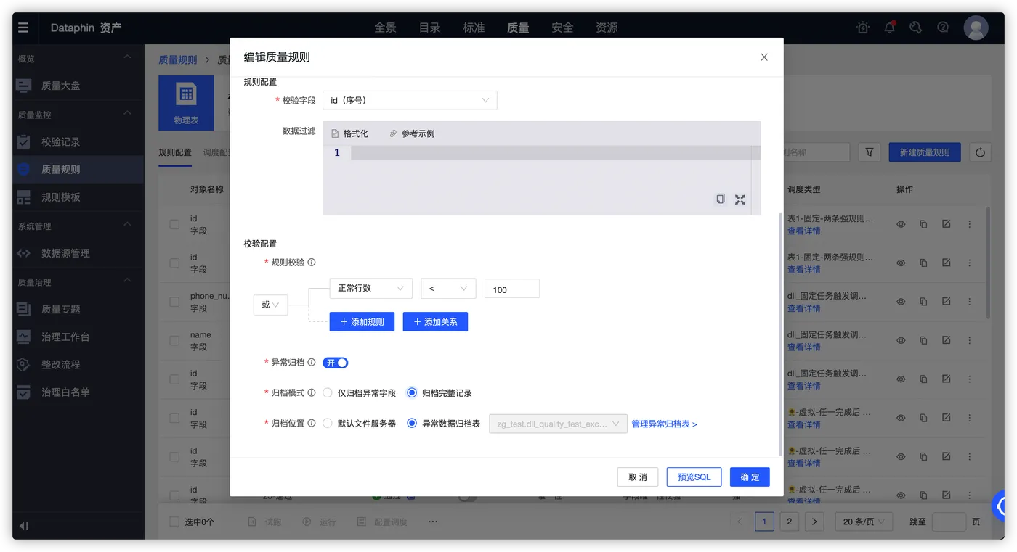Open notifications bell icon
Viewport: 1017px width, 552px height.
coord(890,28)
